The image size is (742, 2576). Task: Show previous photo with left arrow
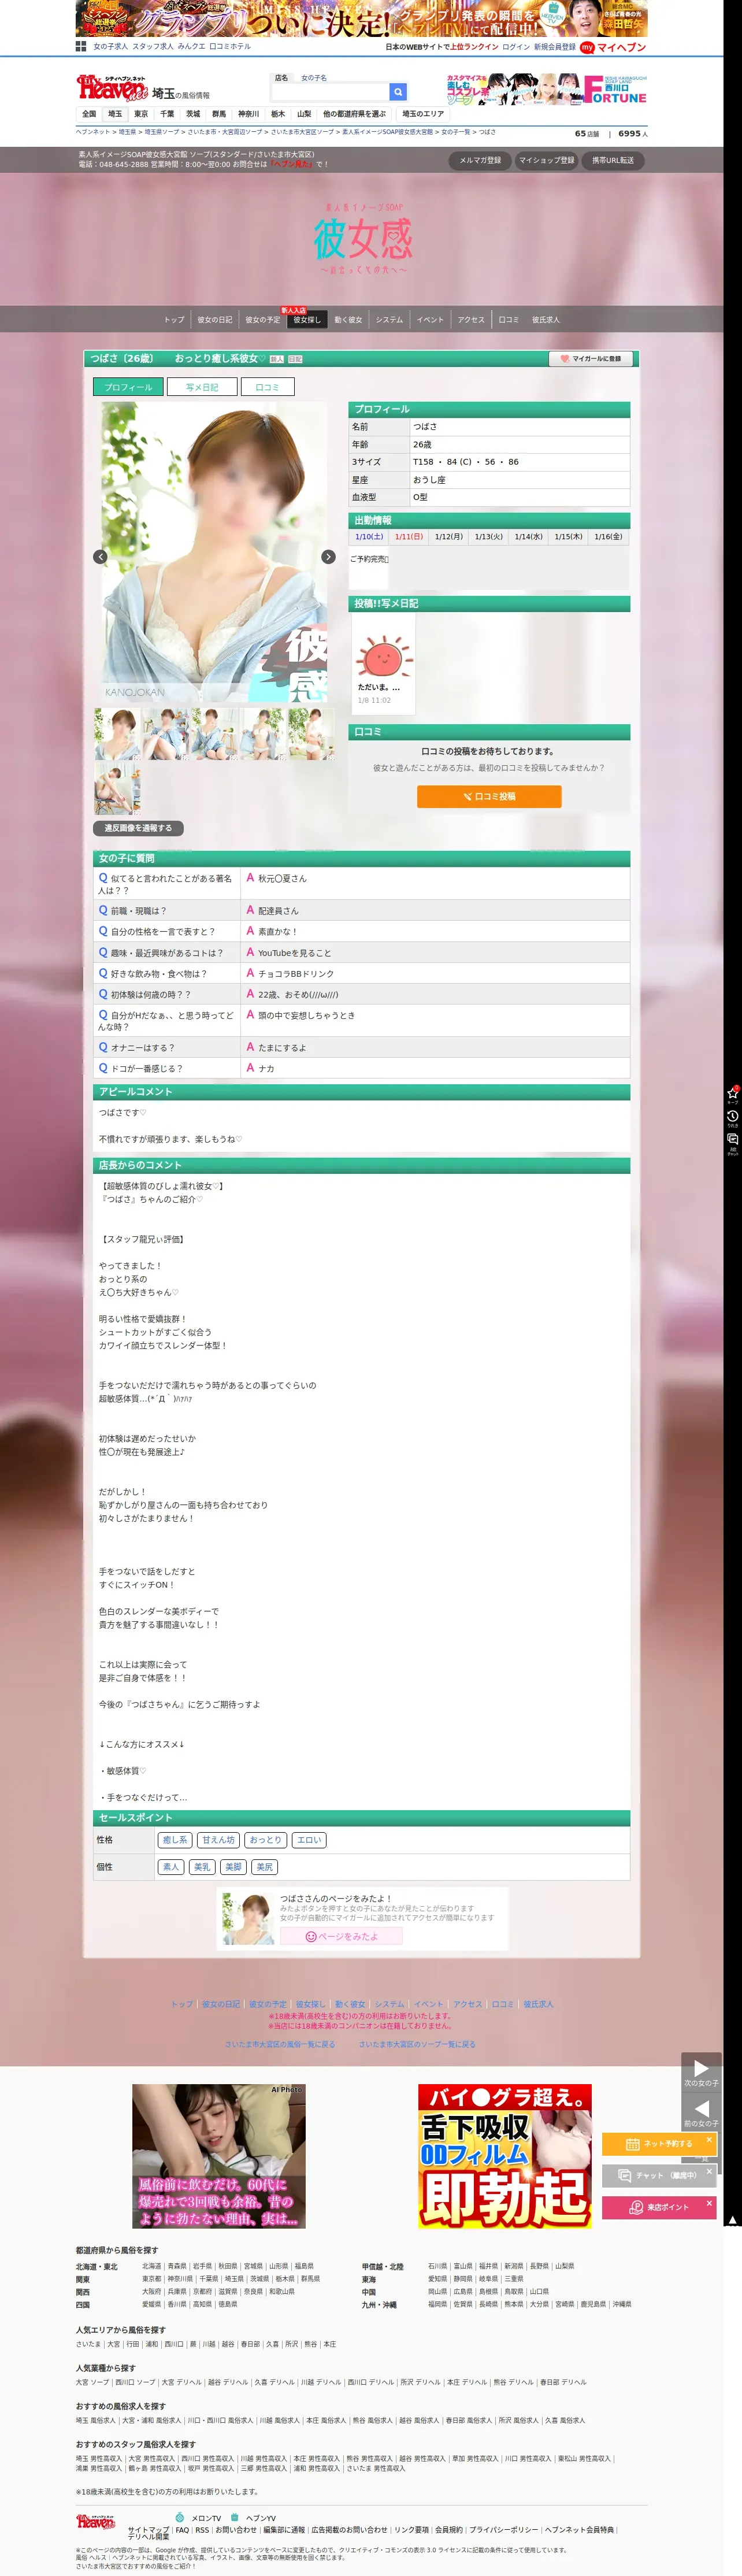click(100, 557)
